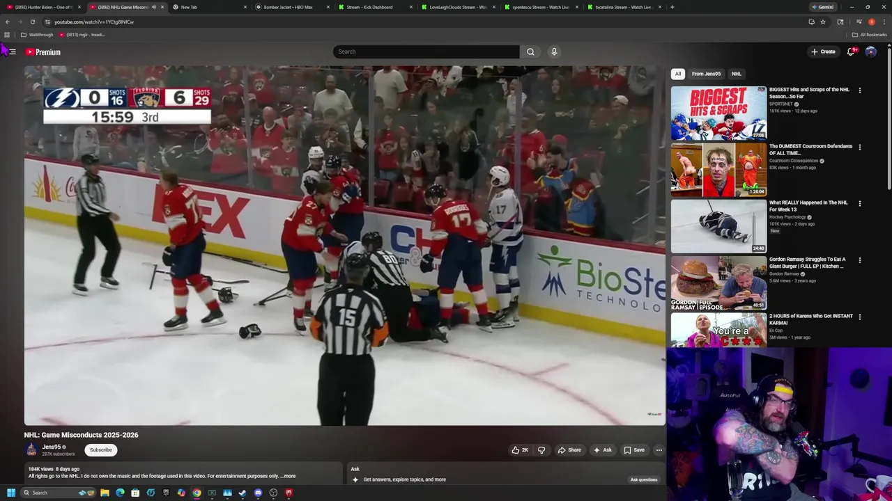Open Walkthrough bookmark folder

(x=37, y=35)
